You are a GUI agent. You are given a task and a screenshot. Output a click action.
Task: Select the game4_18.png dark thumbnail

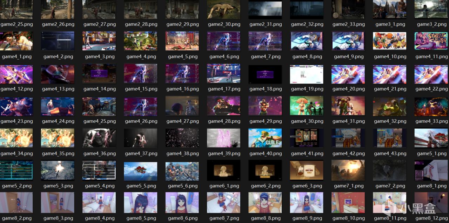[265, 74]
